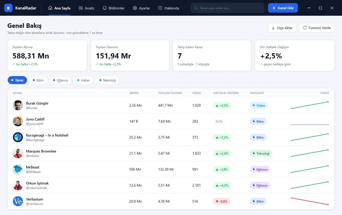Select the Tümü filter chip
The width and height of the screenshot is (342, 215).
[17, 80]
